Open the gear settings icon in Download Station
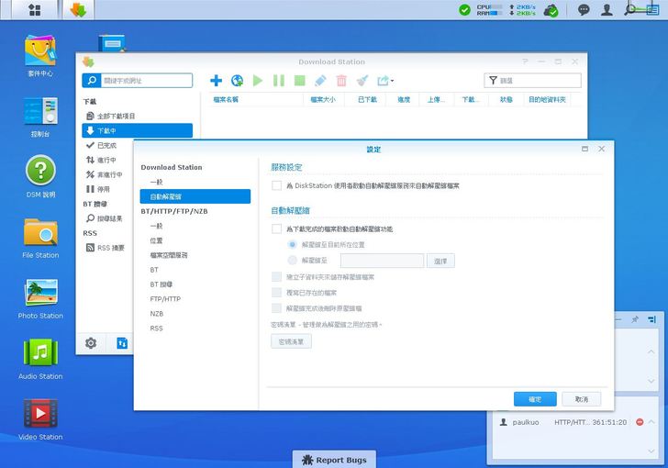 [91, 343]
